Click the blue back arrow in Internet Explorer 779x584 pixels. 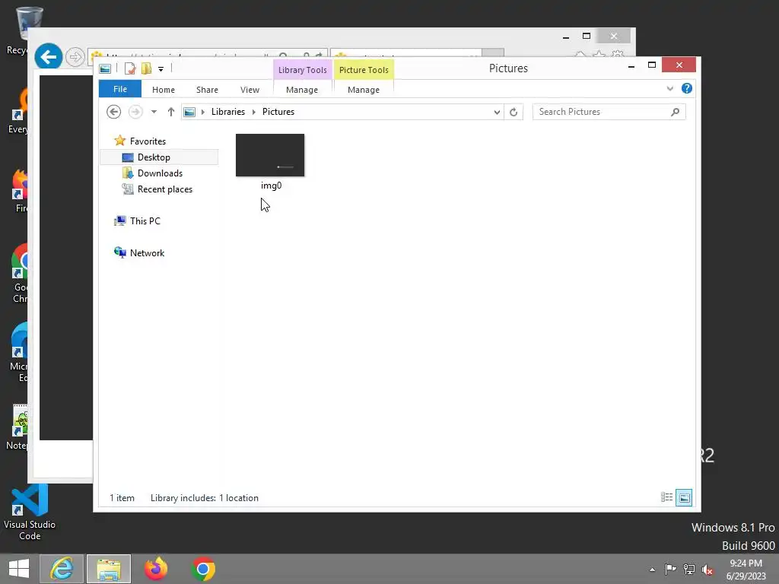click(x=48, y=57)
